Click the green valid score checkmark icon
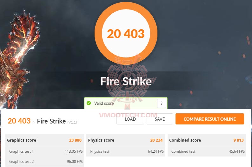The width and height of the screenshot is (252, 167). (x=89, y=103)
